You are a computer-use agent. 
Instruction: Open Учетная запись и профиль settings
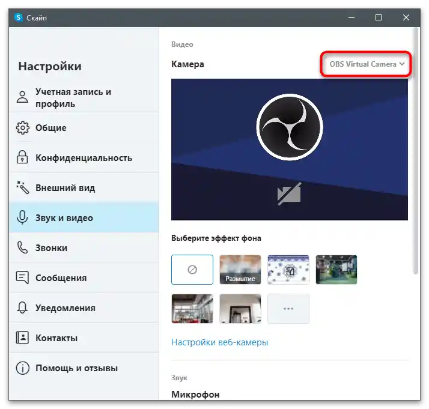(x=84, y=98)
